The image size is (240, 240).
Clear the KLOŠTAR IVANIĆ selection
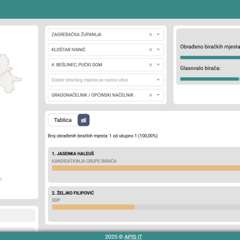[x=150, y=50]
